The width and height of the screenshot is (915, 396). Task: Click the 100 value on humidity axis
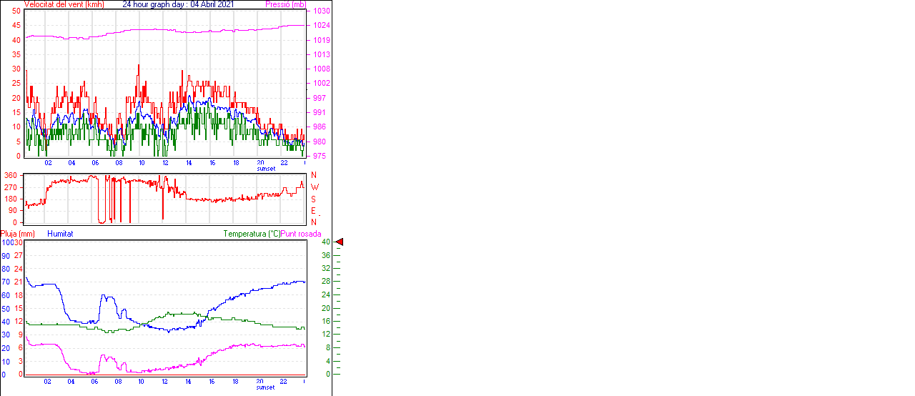point(6,242)
